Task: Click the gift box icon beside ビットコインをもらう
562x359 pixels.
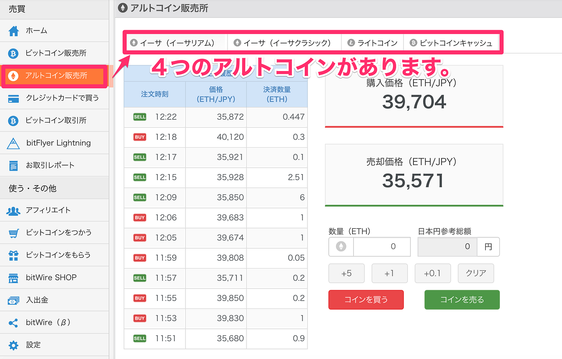Action: 14,255
